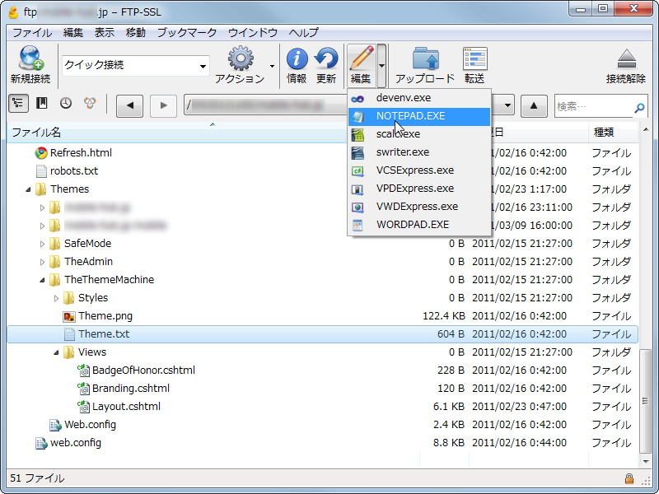This screenshot has width=659, height=494.
Task: Show the bookmarks view icon
Action: pyautogui.click(x=42, y=103)
